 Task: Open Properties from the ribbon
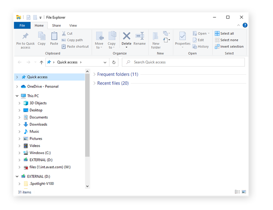click(x=183, y=36)
